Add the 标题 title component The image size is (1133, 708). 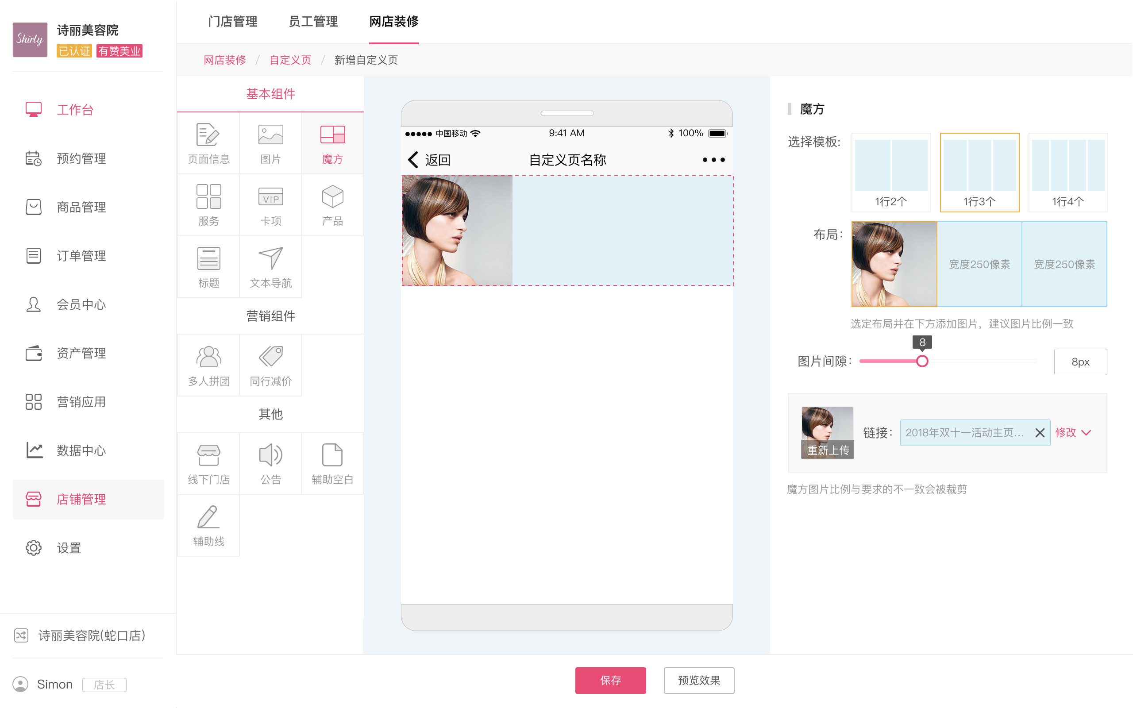[x=208, y=267]
